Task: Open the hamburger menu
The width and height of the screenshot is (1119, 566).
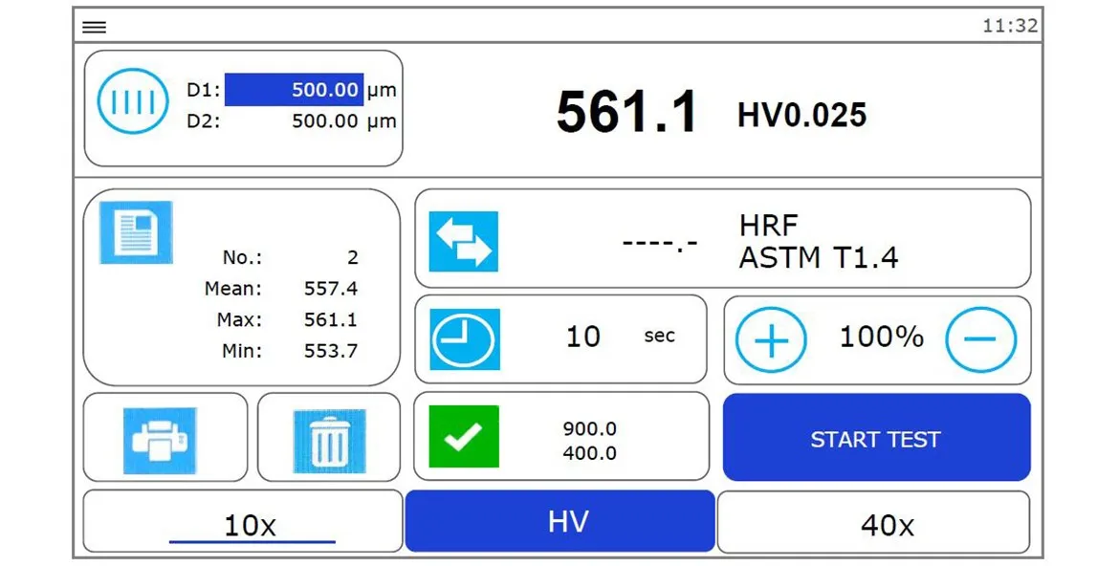Action: pyautogui.click(x=94, y=27)
